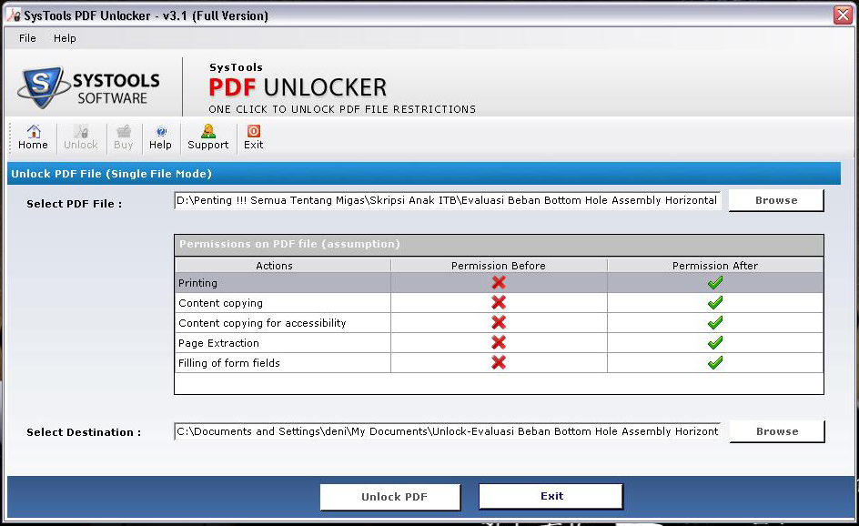This screenshot has width=859, height=526.
Task: Select the Filling of form fields row
Action: tap(499, 363)
